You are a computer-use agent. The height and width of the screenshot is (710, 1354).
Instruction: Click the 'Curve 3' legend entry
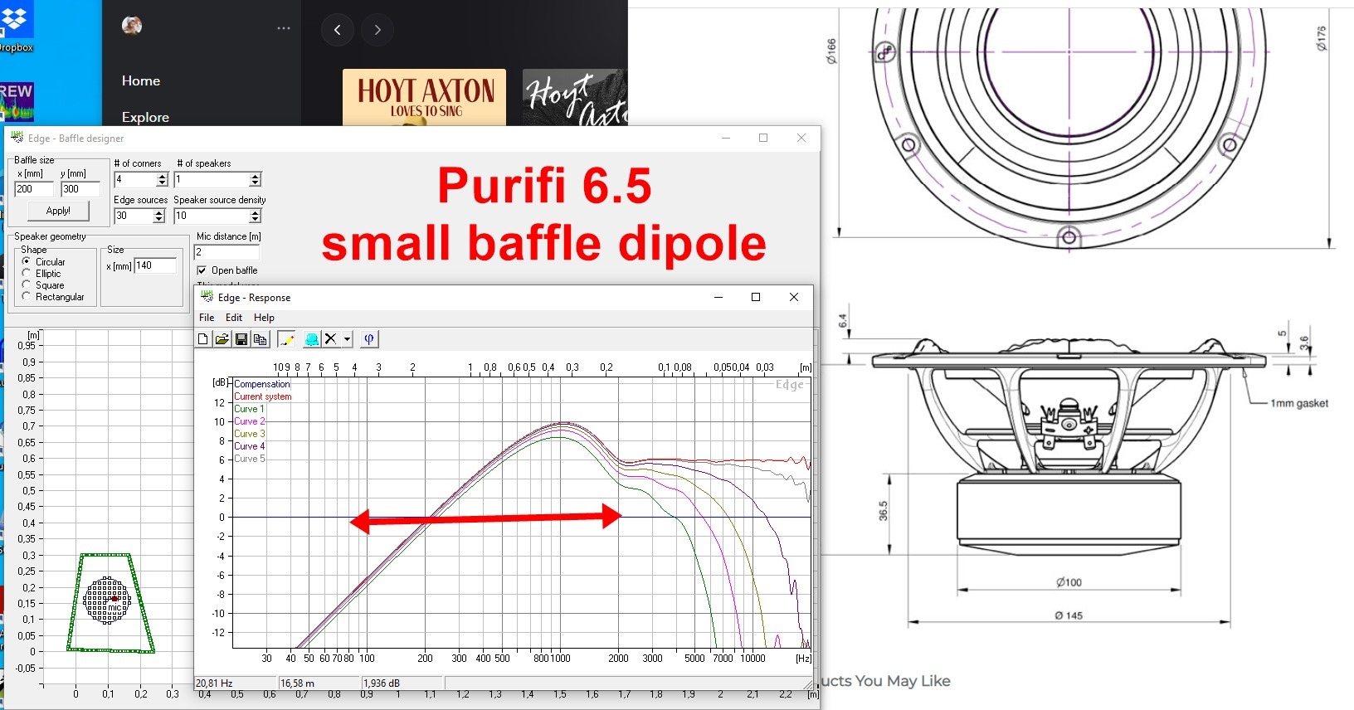249,434
